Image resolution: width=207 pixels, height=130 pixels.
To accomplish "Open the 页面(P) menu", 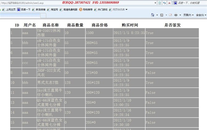I will pyautogui.click(x=188, y=15).
